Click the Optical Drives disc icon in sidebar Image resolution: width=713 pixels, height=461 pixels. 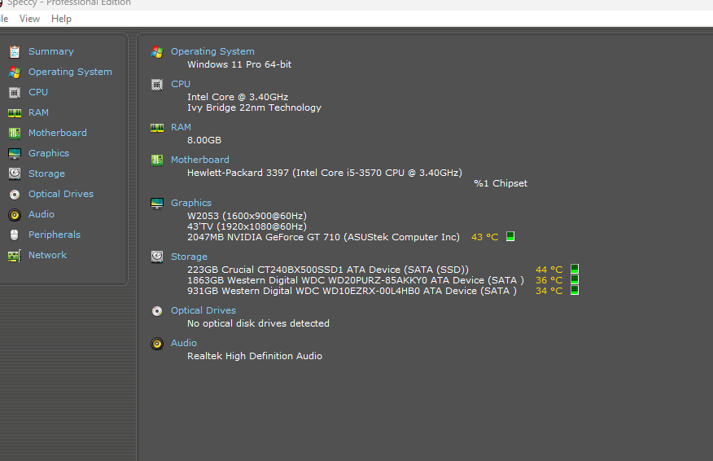tap(15, 195)
